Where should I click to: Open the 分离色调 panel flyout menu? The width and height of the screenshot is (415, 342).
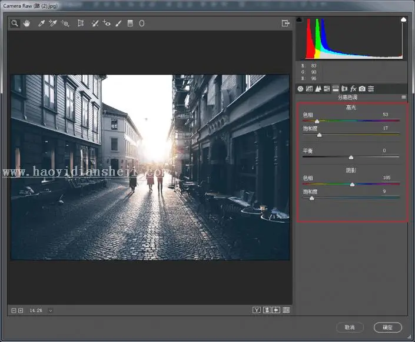tap(404, 98)
